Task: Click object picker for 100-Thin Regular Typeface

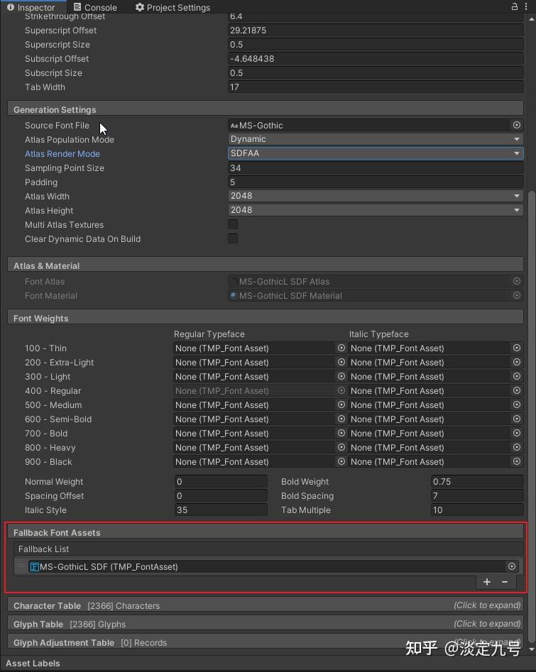Action: click(x=341, y=348)
